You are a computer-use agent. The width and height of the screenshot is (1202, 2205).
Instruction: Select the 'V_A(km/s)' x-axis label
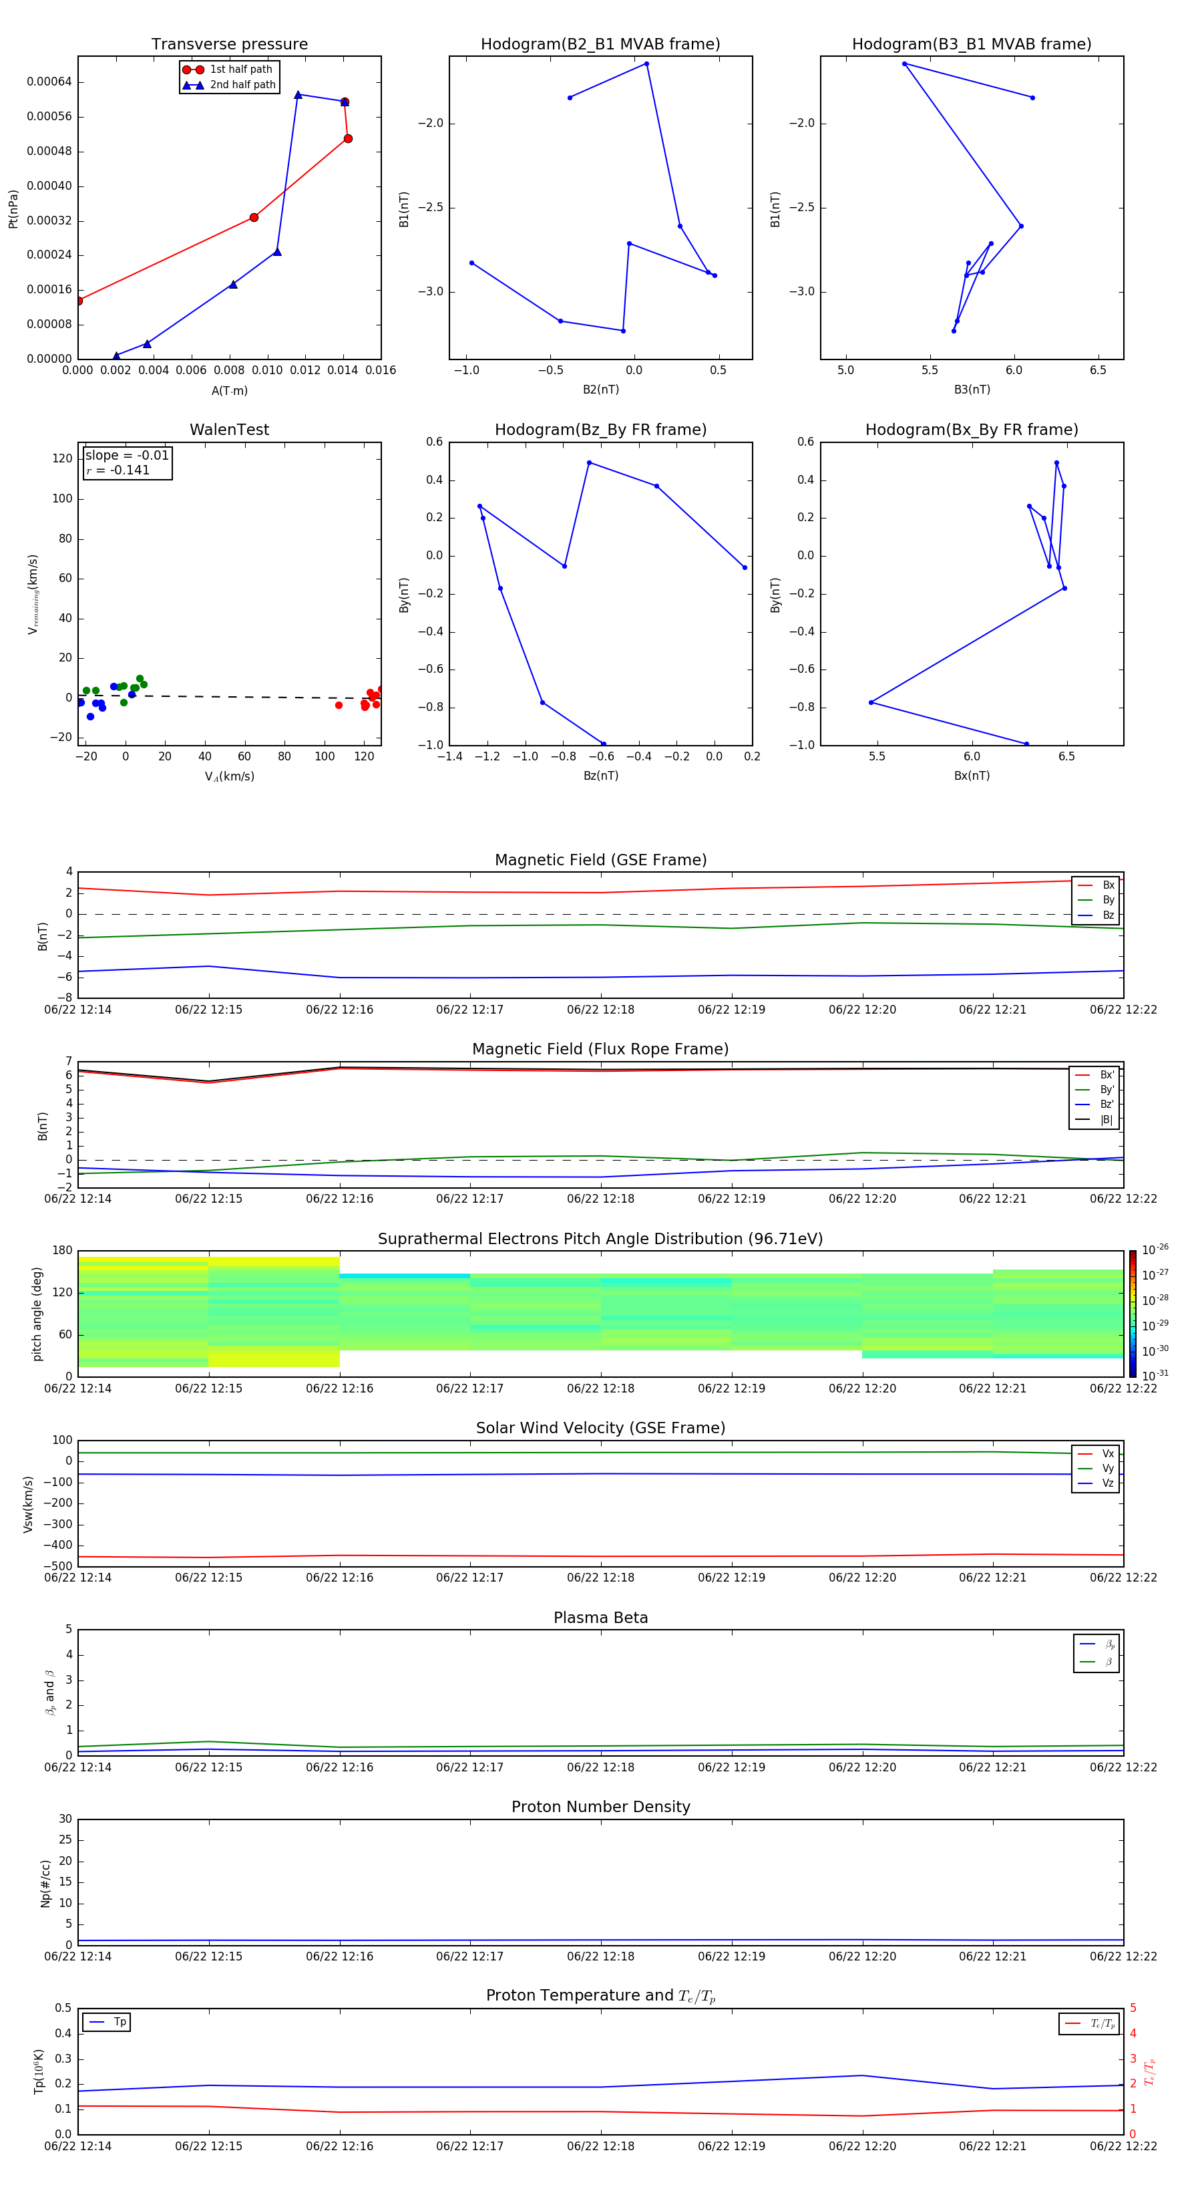pyautogui.click(x=229, y=777)
